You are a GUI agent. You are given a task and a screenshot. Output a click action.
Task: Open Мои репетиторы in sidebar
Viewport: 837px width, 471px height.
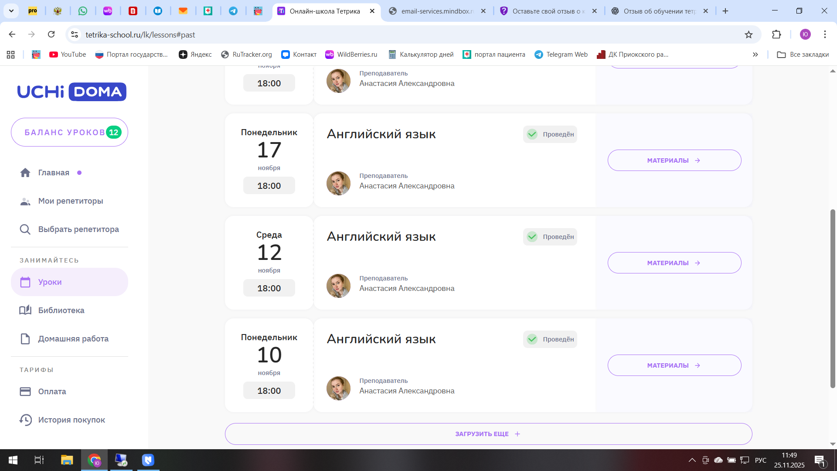click(70, 201)
